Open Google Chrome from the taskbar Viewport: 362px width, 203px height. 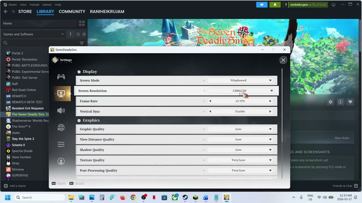tap(133, 197)
